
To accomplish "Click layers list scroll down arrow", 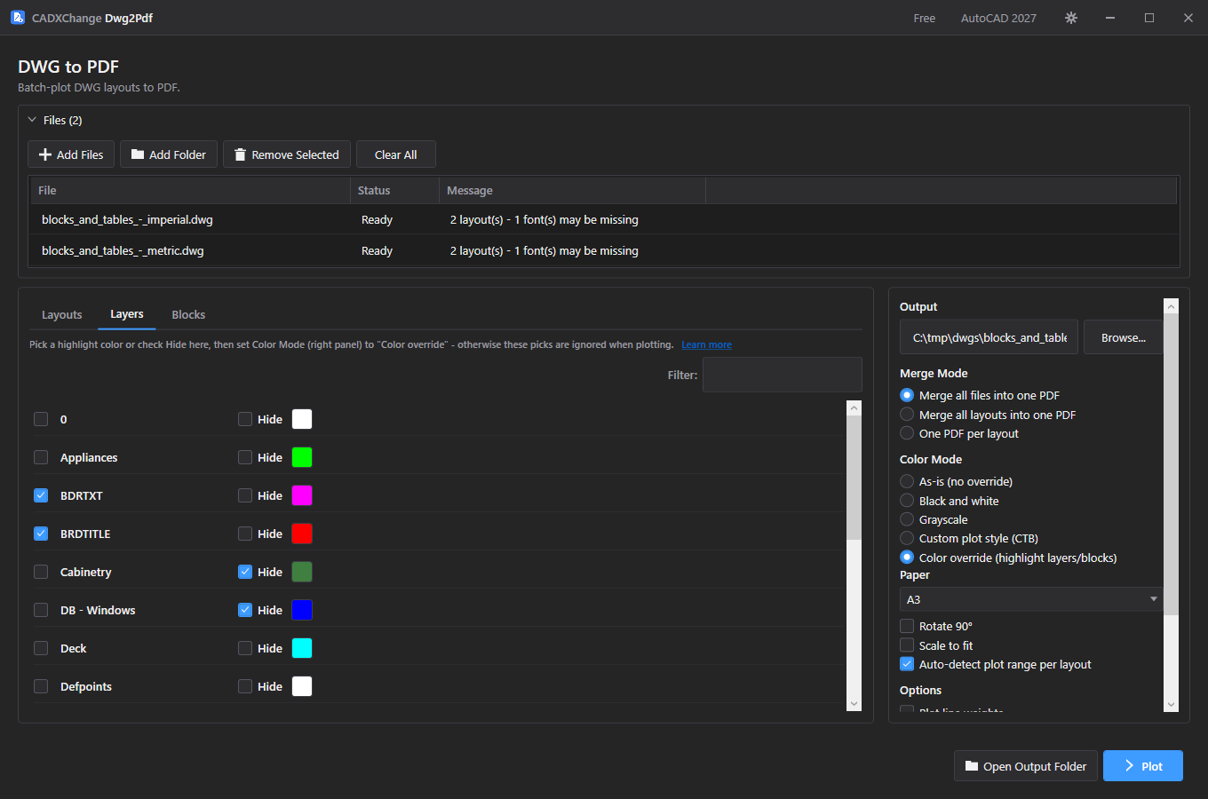I will pos(854,704).
